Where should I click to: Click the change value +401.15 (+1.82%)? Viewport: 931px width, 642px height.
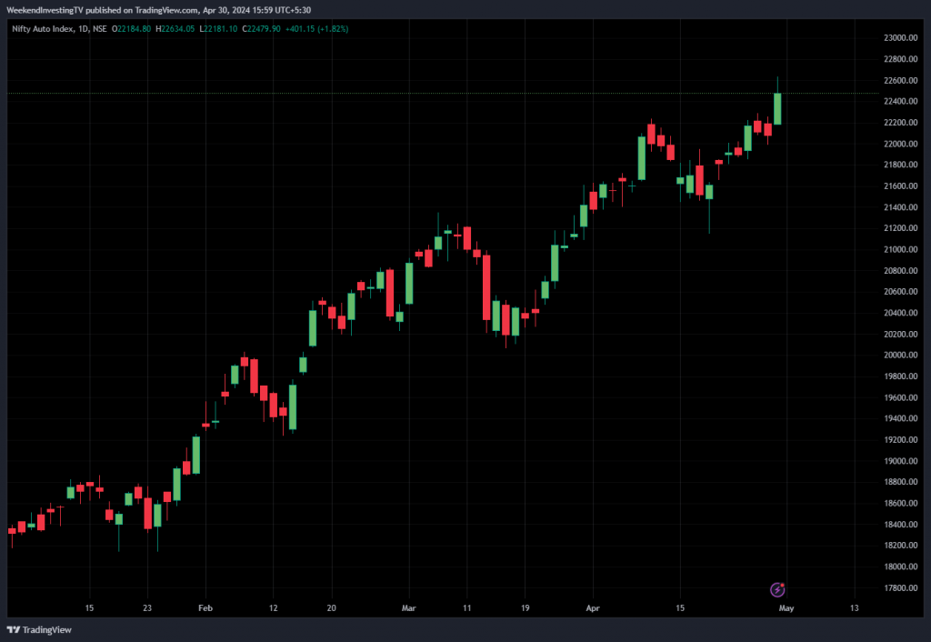pyautogui.click(x=316, y=28)
